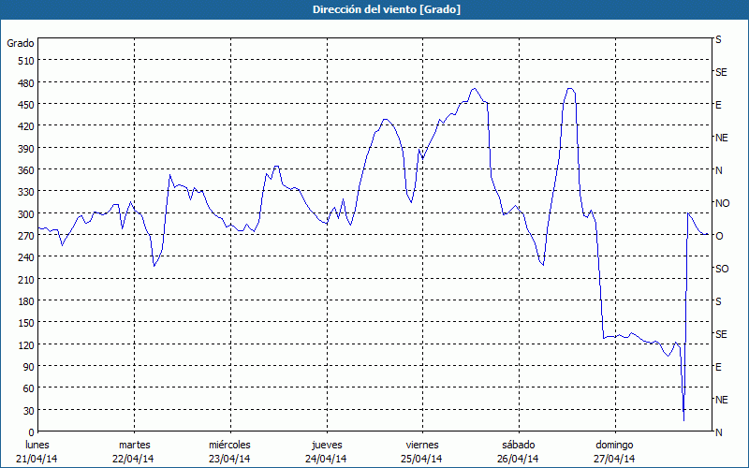Click the "viernes 25/04/14" date label

click(421, 451)
